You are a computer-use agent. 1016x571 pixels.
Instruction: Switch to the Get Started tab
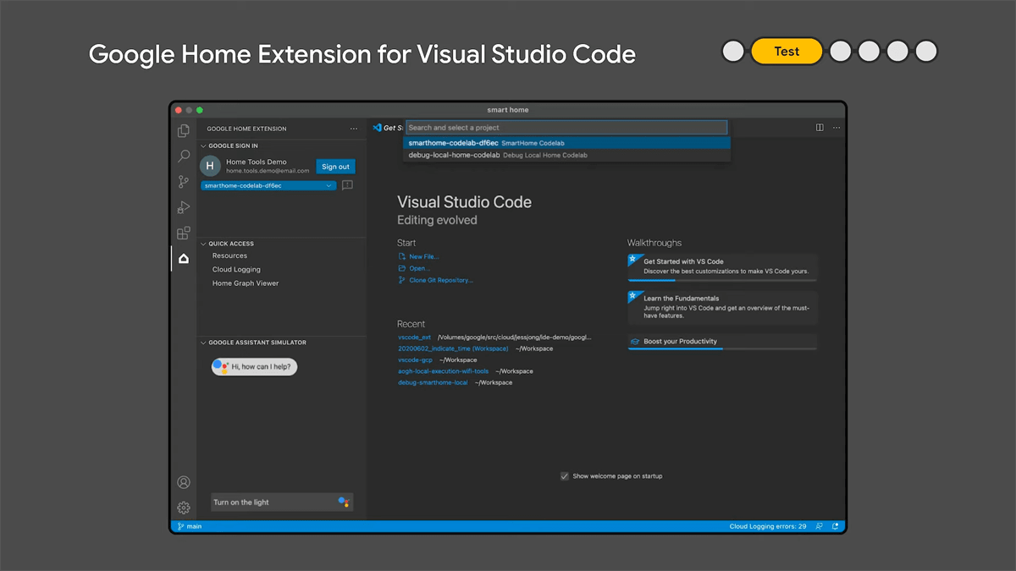pyautogui.click(x=387, y=128)
